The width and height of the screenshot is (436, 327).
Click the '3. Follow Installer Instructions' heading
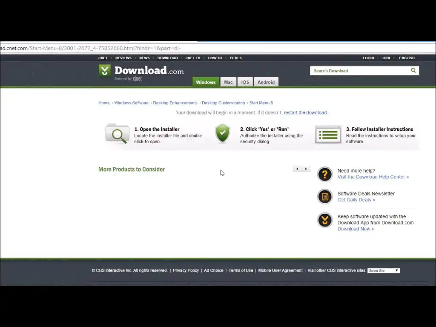pyautogui.click(x=379, y=129)
